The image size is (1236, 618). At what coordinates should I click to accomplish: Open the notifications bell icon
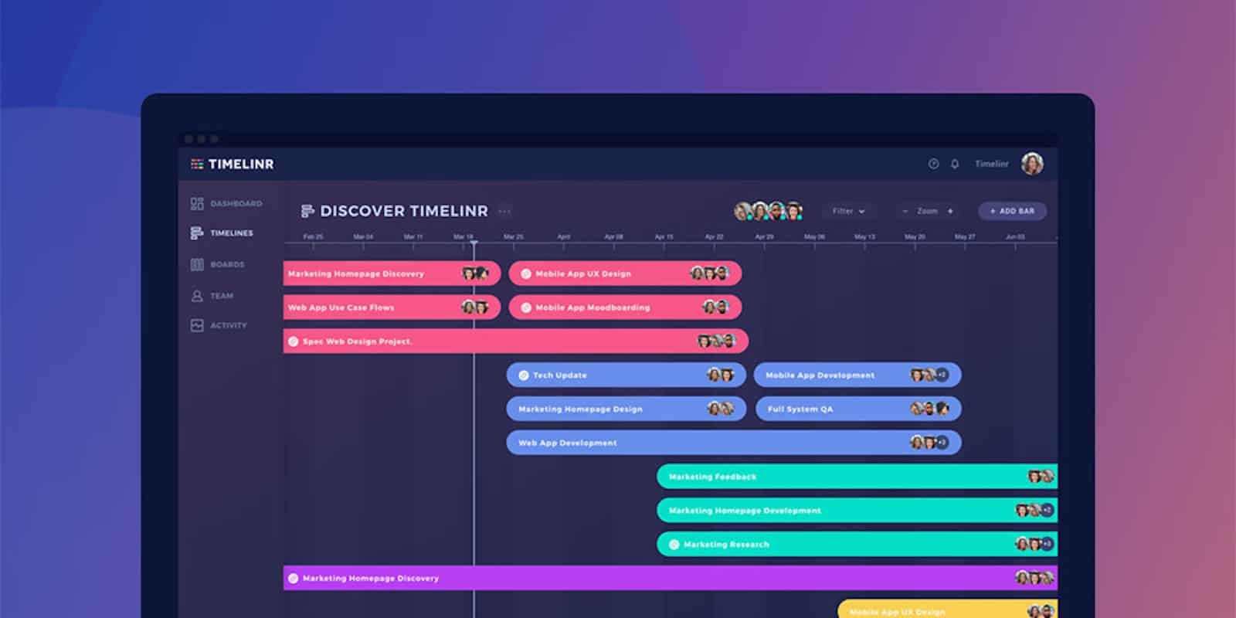point(955,164)
